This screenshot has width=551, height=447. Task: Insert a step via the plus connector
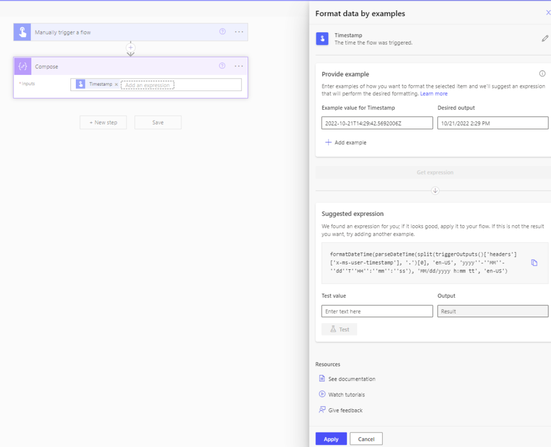pos(131,47)
